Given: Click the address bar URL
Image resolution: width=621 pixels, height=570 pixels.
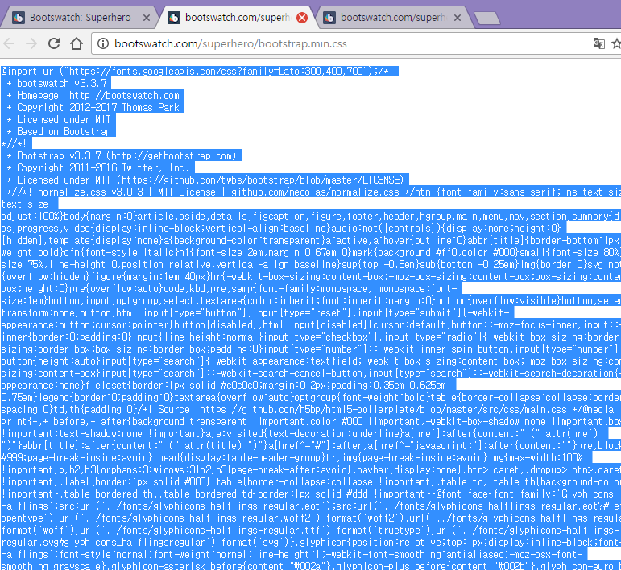Looking at the screenshot, I should [x=230, y=43].
